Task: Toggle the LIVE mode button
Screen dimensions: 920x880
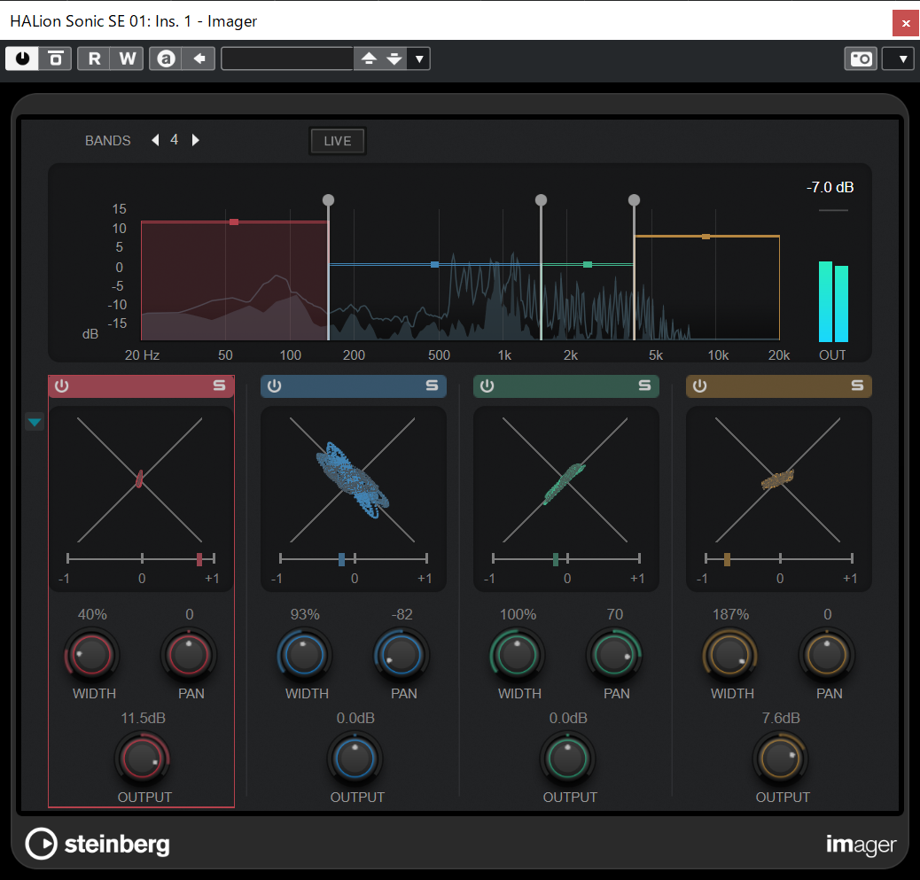Action: [x=337, y=140]
